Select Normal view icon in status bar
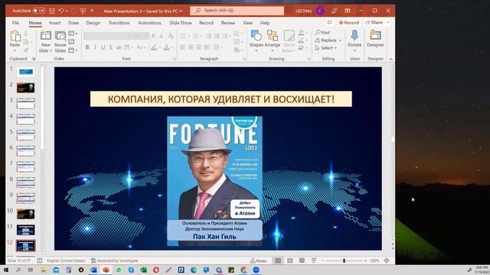The image size is (490, 275). tap(278, 260)
